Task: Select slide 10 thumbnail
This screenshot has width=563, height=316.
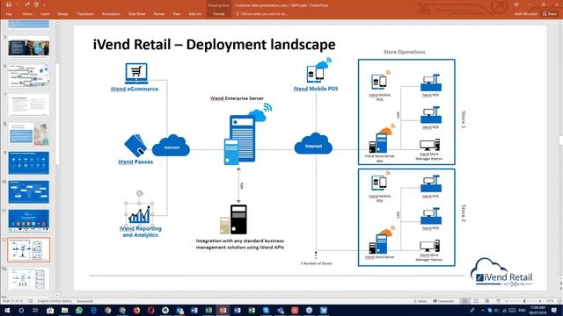Action: click(x=29, y=191)
